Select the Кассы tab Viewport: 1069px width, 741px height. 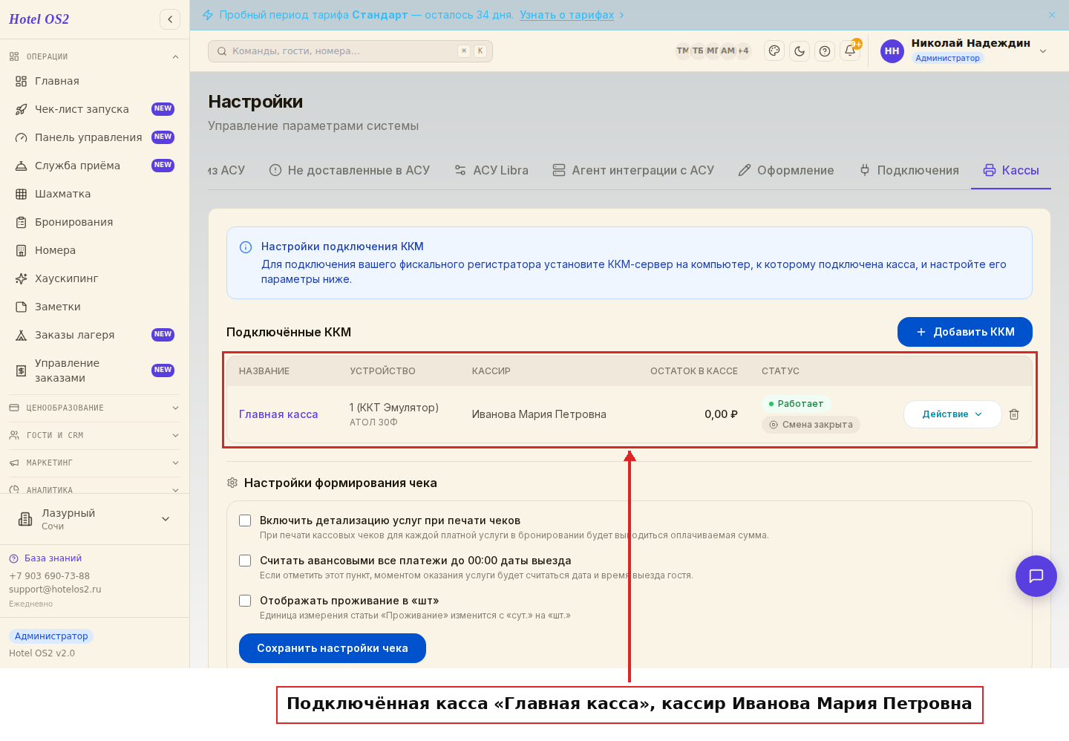[x=1011, y=170]
